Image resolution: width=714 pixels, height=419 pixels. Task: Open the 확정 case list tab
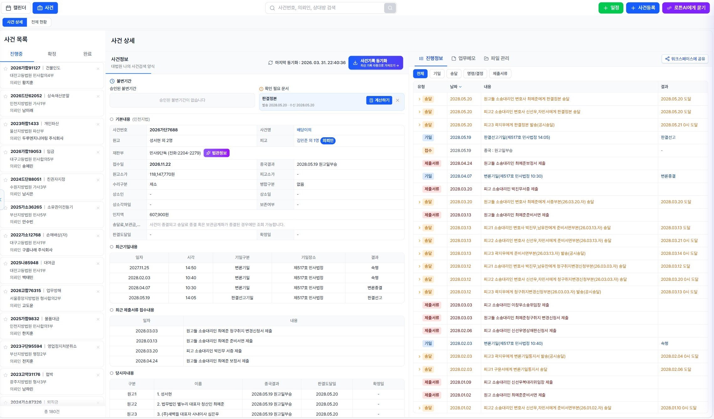(x=52, y=54)
